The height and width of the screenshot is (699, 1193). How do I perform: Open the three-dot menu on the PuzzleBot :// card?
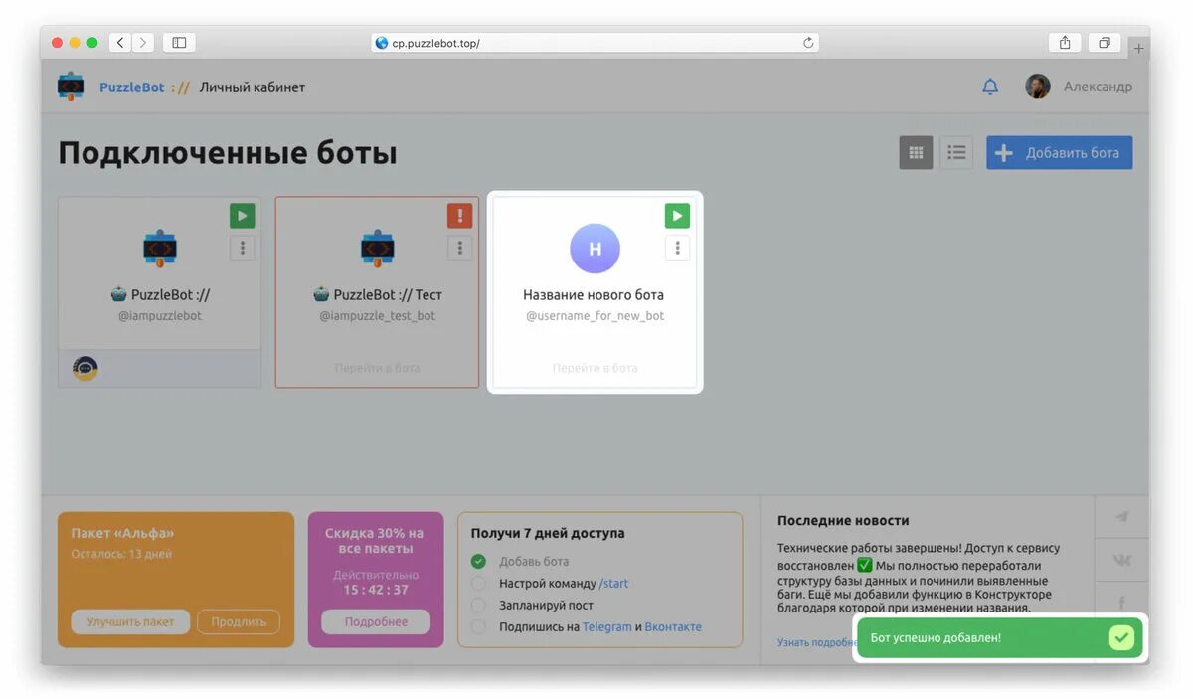[243, 248]
